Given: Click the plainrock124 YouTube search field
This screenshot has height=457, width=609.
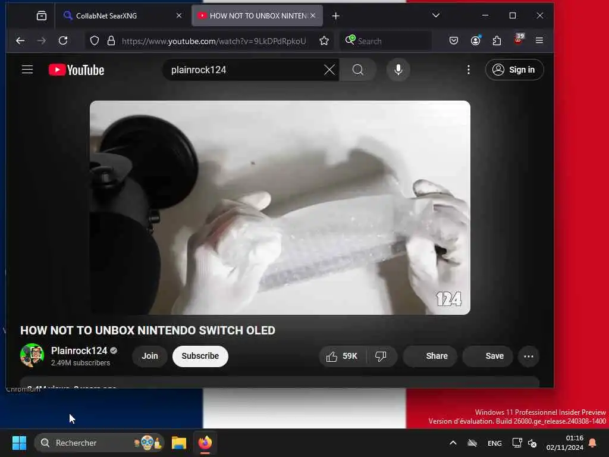Looking at the screenshot, I should (244, 70).
